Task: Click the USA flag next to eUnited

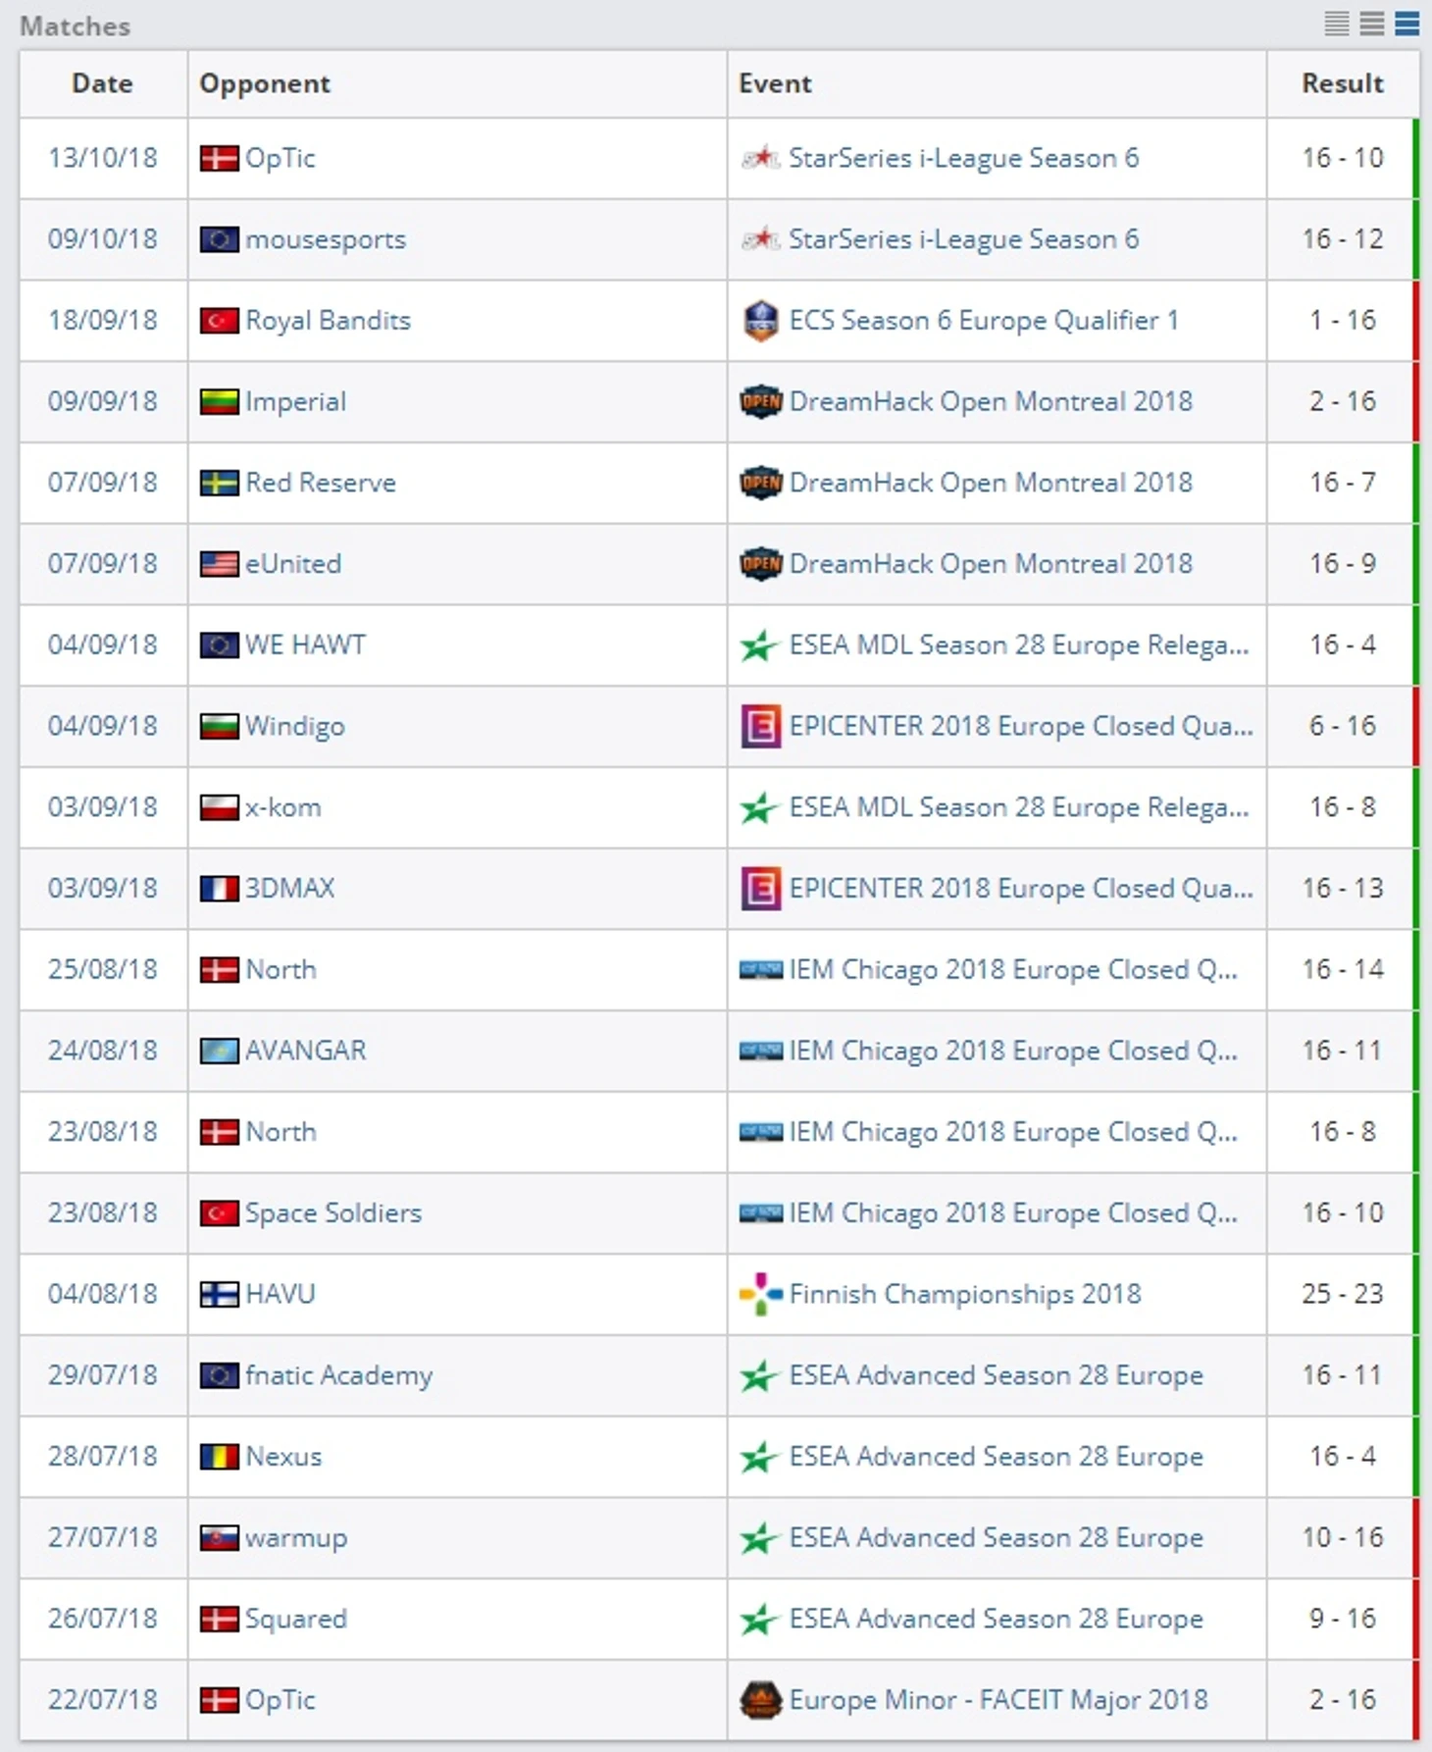Action: (x=219, y=564)
